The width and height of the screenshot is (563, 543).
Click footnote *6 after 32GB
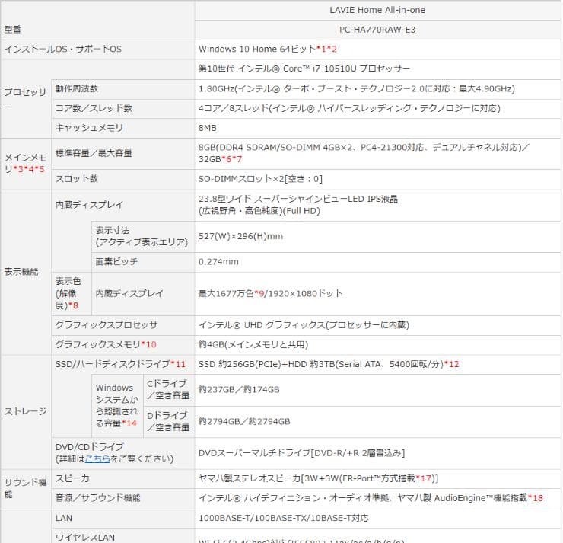tap(227, 159)
